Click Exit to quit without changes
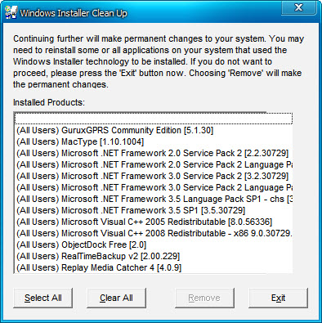 278,298
